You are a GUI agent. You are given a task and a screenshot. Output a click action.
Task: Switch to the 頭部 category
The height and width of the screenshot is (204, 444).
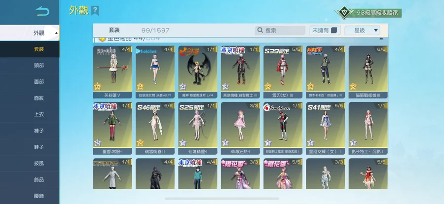click(x=38, y=66)
